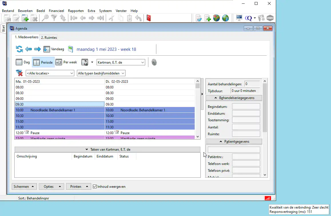Go to next period with right arrow
This screenshot has height=216, width=331.
37,49
